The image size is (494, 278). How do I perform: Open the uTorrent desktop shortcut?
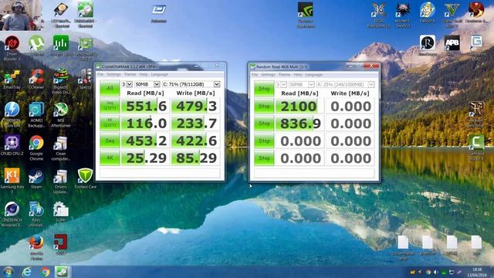pyautogui.click(x=36, y=46)
